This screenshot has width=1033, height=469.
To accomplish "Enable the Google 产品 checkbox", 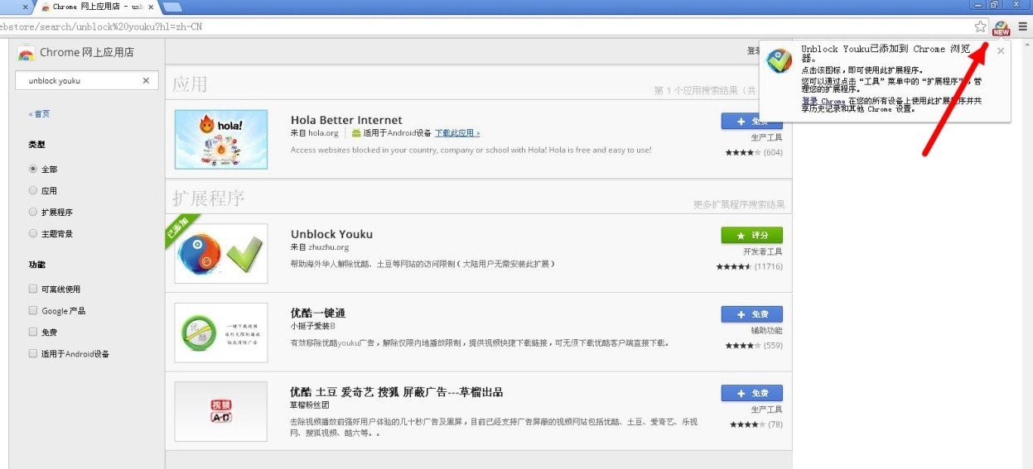I will [x=33, y=311].
